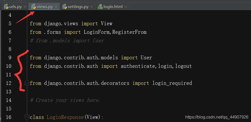Close the settings.py tab
Image resolution: width=251 pixels, height=122 pixels.
92,7
